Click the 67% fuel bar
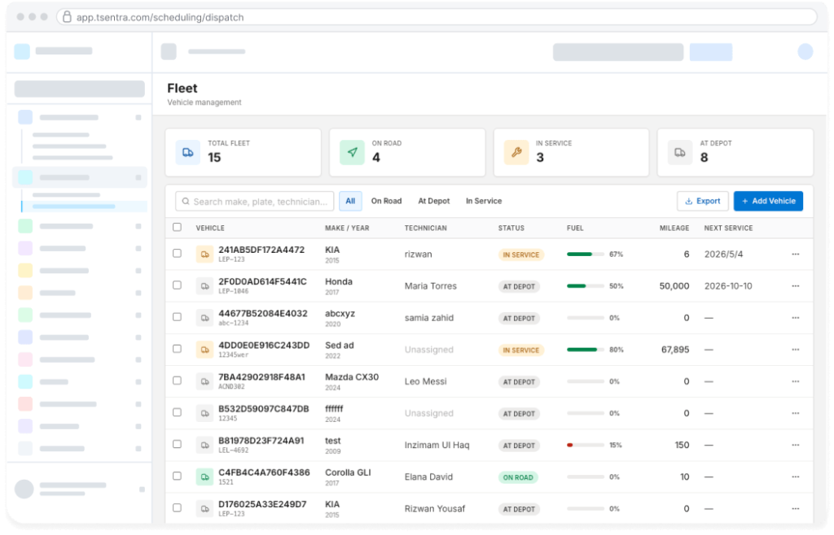Screen dimensions: 834x535 585,254
